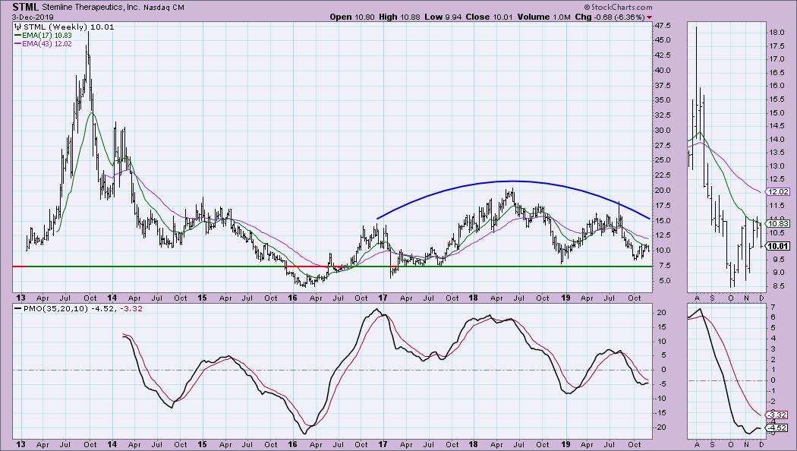Click the 14.0 label on zoomed price axis
Image resolution: width=797 pixels, height=451 pixels.
pyautogui.click(x=777, y=139)
